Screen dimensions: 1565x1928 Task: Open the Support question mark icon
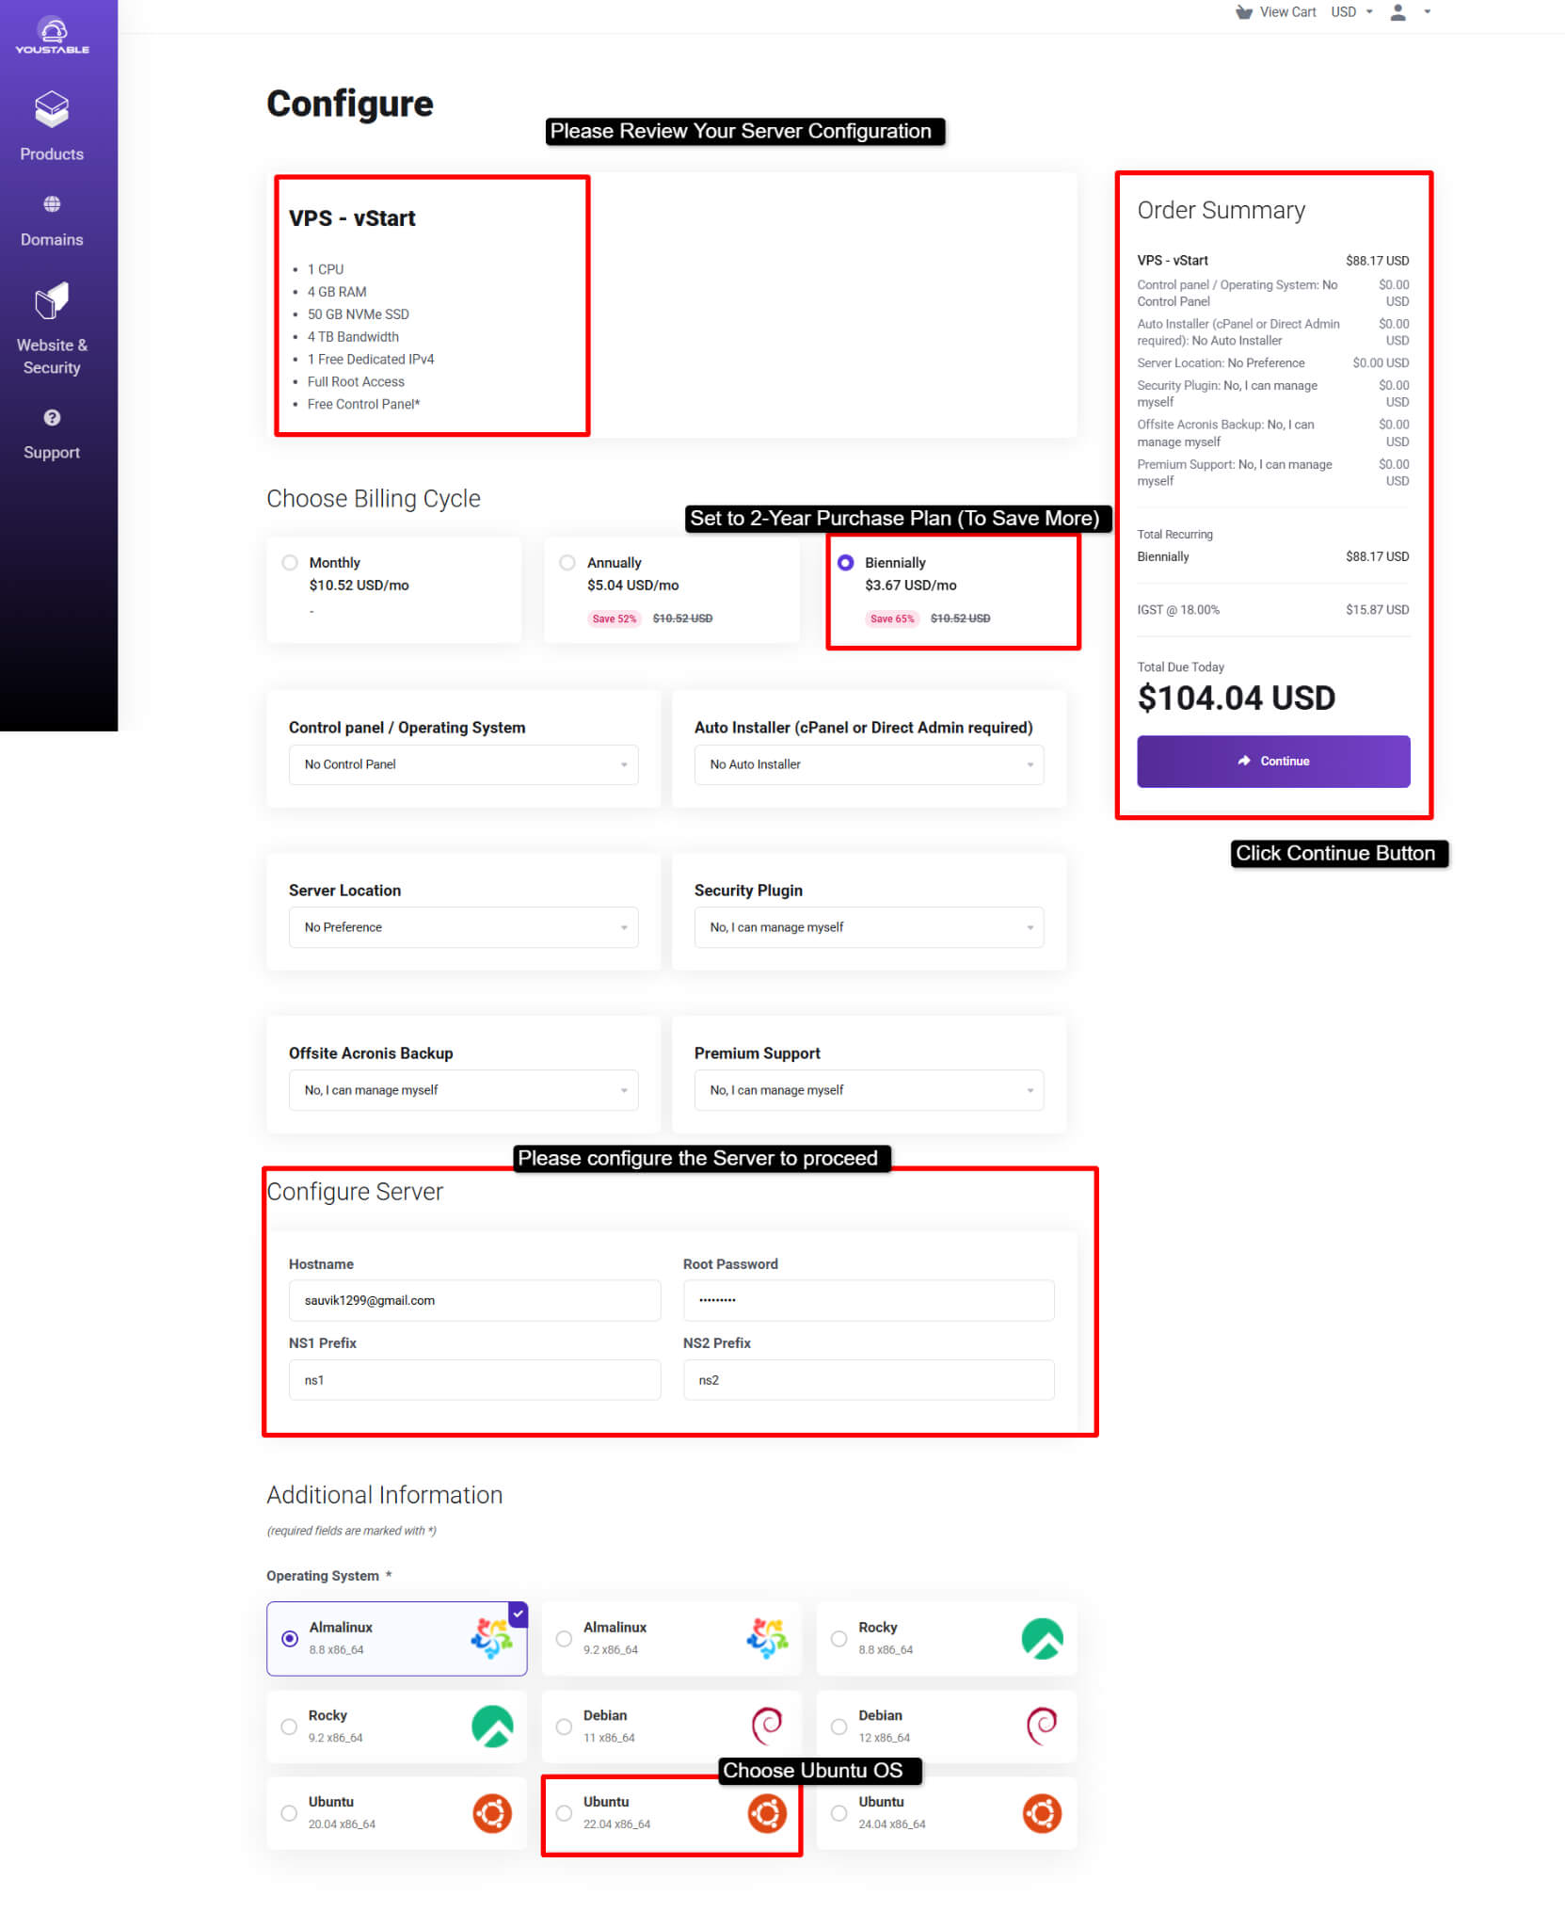(52, 417)
